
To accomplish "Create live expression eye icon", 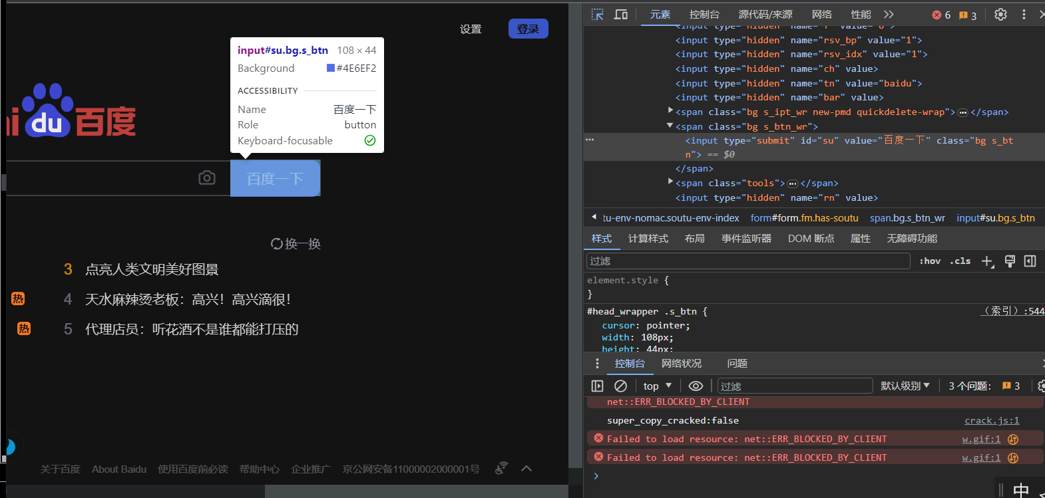I will (x=696, y=386).
